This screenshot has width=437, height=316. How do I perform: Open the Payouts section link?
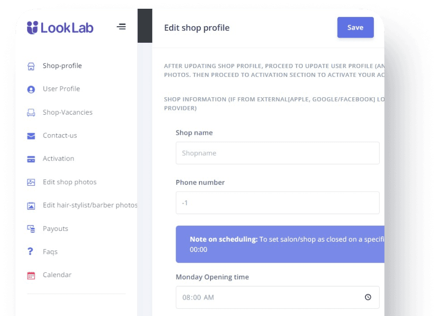coord(55,228)
